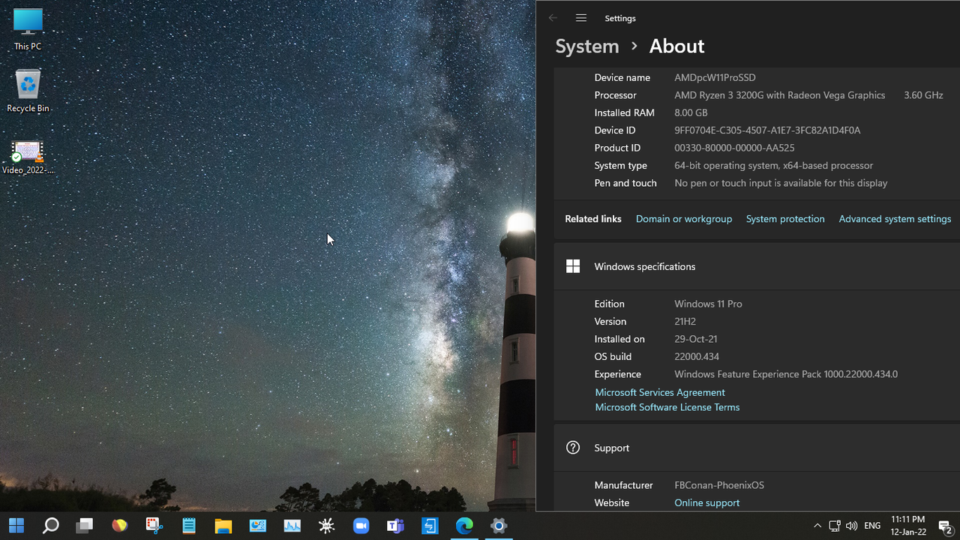Click ENG language indicator in tray
The image size is (960, 540).
pyautogui.click(x=872, y=526)
